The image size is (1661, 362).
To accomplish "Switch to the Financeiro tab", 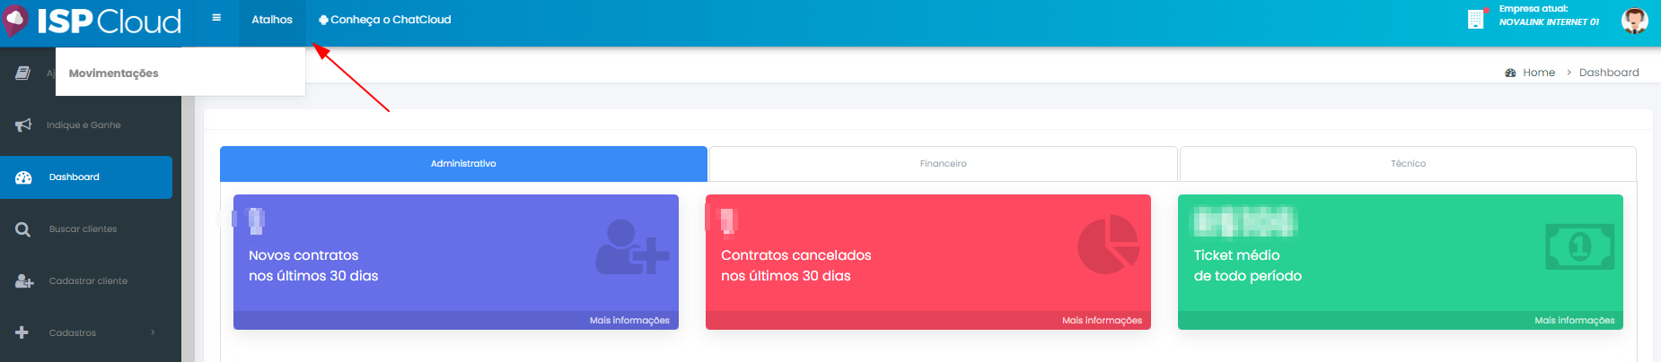I will [x=943, y=164].
